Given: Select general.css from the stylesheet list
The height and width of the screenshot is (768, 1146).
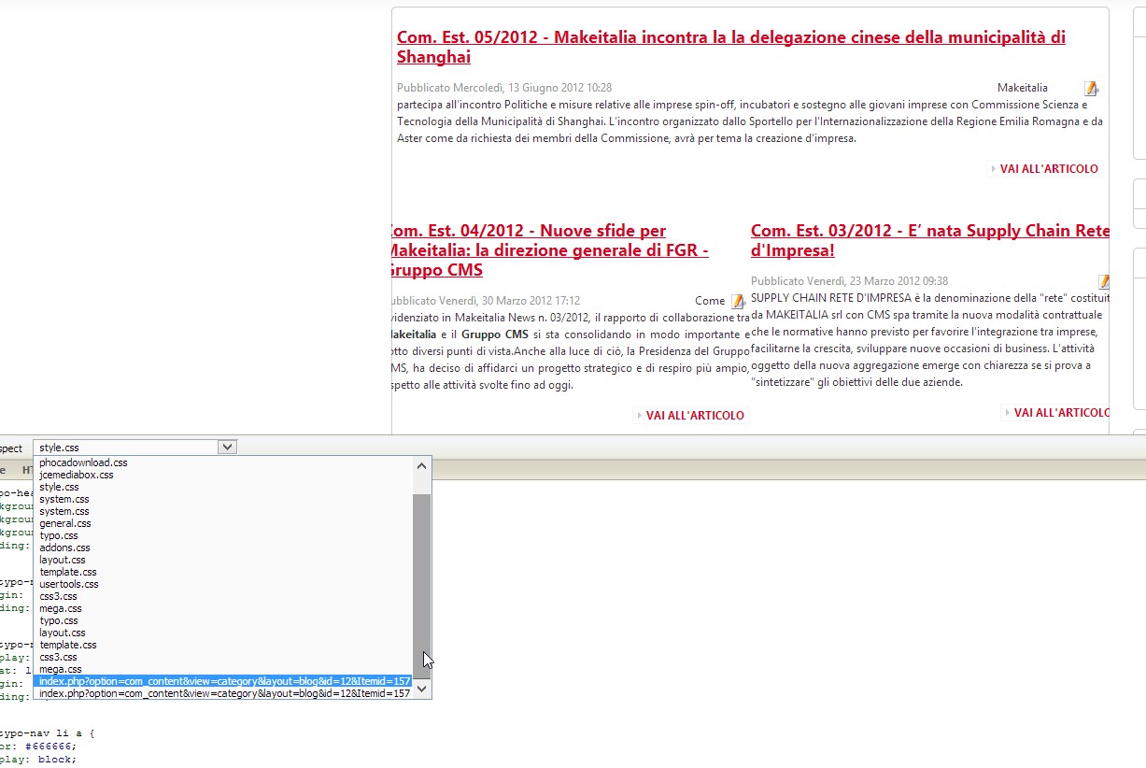Looking at the screenshot, I should (x=65, y=523).
